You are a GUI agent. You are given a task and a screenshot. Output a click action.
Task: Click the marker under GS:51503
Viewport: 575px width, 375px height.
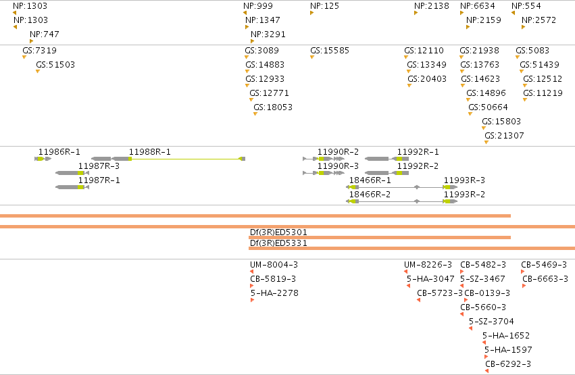coord(38,72)
